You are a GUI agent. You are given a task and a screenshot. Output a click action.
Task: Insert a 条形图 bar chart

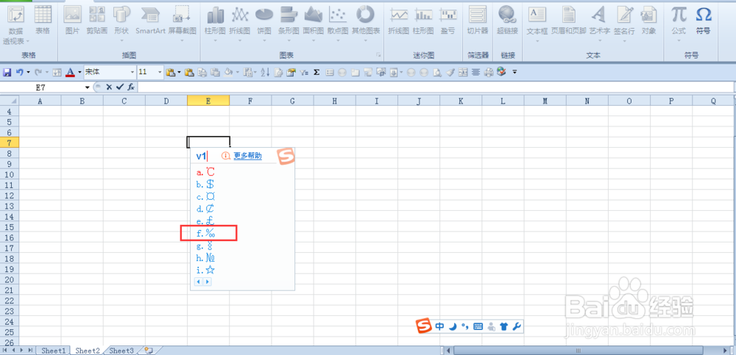pyautogui.click(x=289, y=24)
